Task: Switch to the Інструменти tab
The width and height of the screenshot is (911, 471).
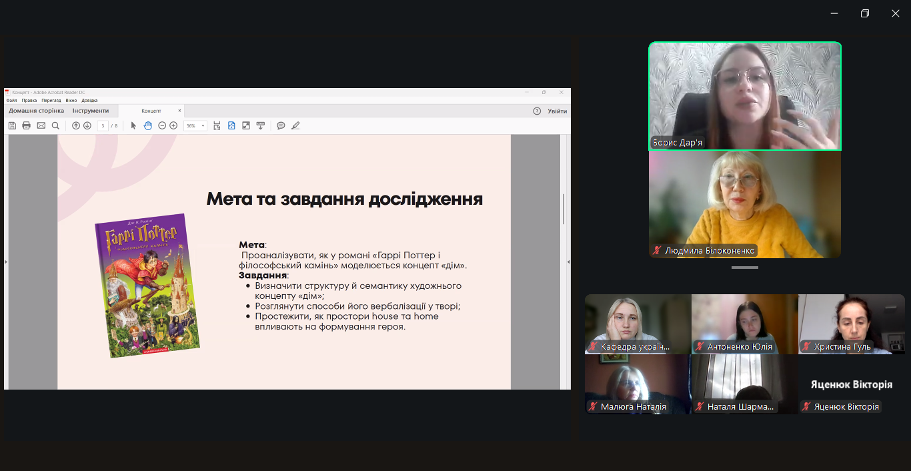Action: point(91,110)
